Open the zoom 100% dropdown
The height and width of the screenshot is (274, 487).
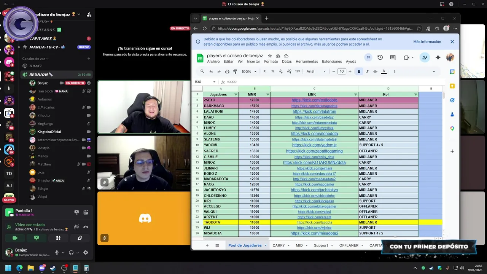pyautogui.click(x=249, y=72)
